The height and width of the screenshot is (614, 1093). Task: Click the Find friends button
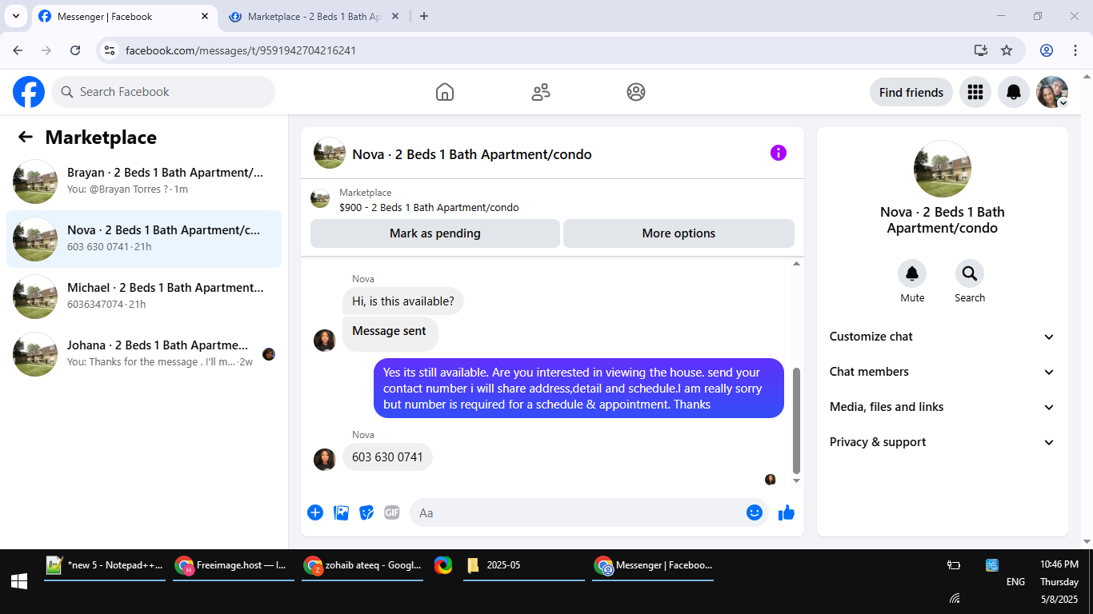click(911, 92)
